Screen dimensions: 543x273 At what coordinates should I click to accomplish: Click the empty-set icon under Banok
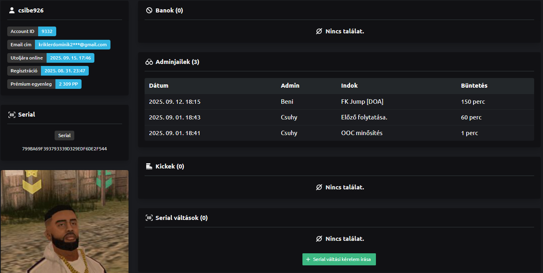tap(319, 31)
